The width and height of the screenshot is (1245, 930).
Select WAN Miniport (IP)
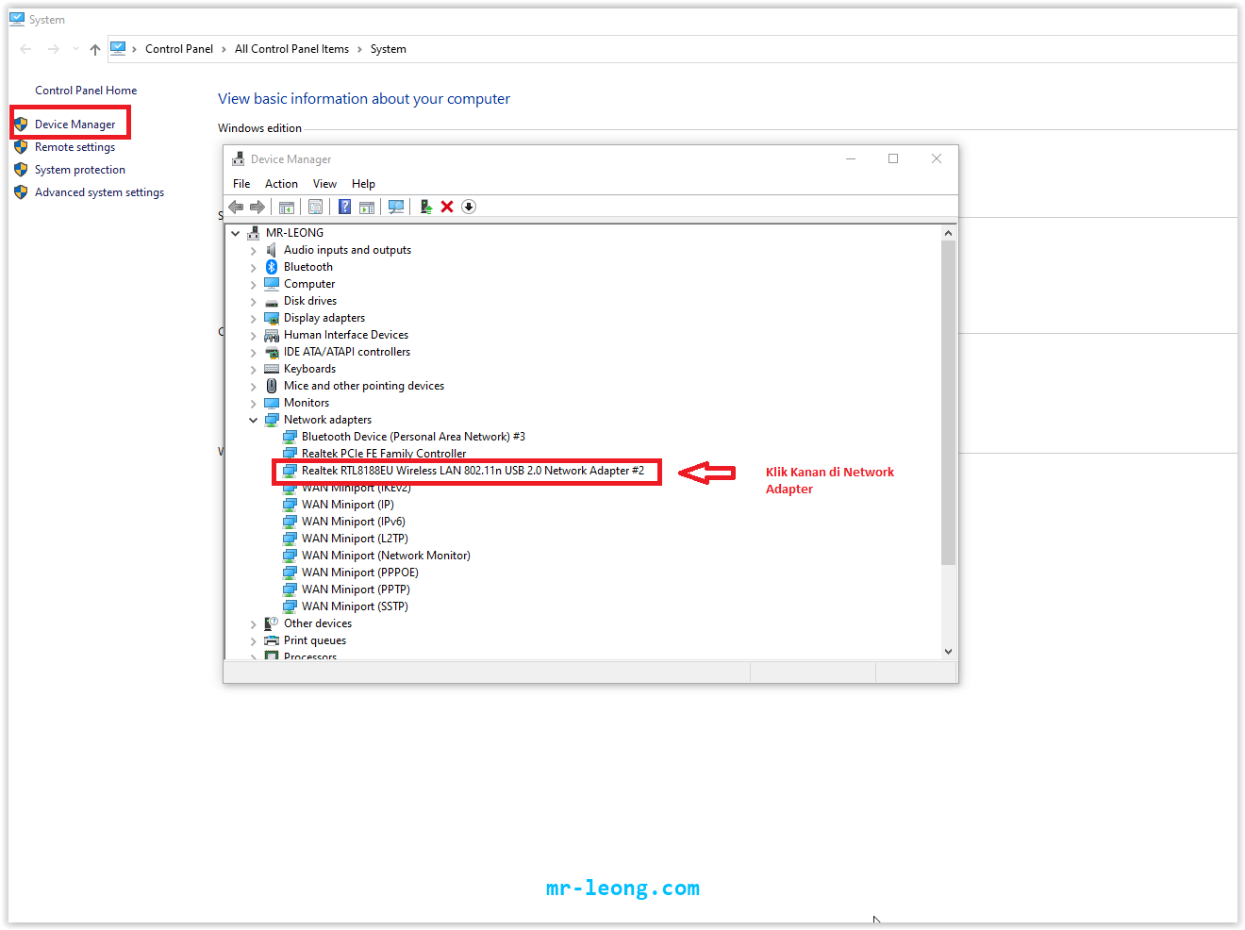347,505
